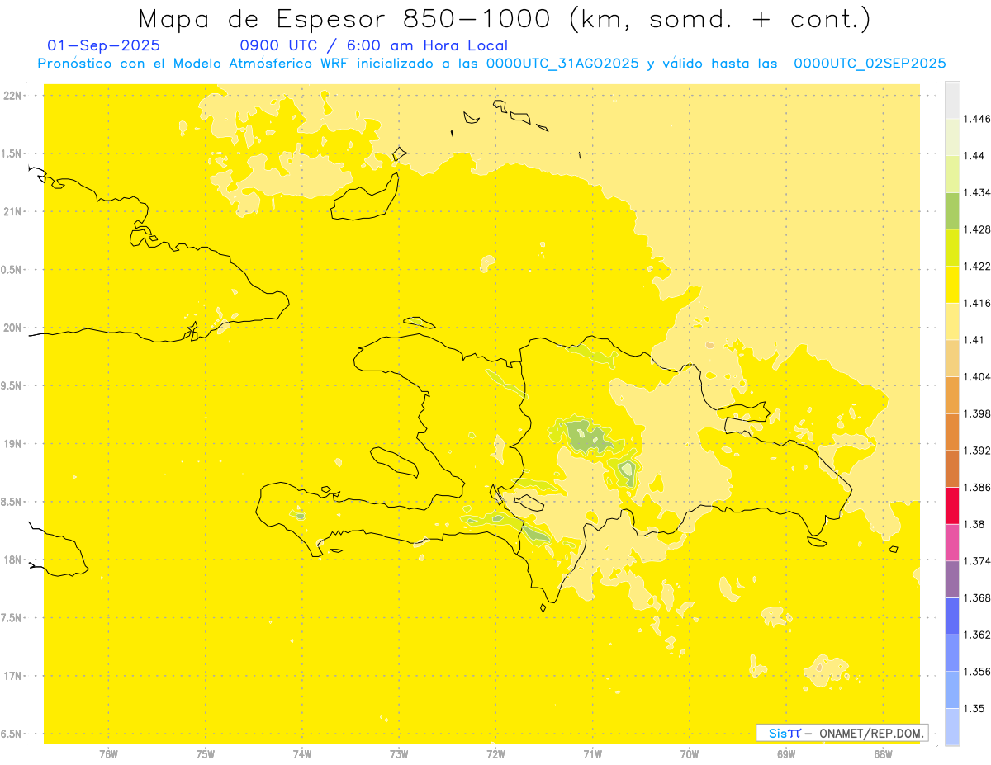Click the '1.392' colorbar value
Screen dimensions: 991x765
tap(977, 451)
